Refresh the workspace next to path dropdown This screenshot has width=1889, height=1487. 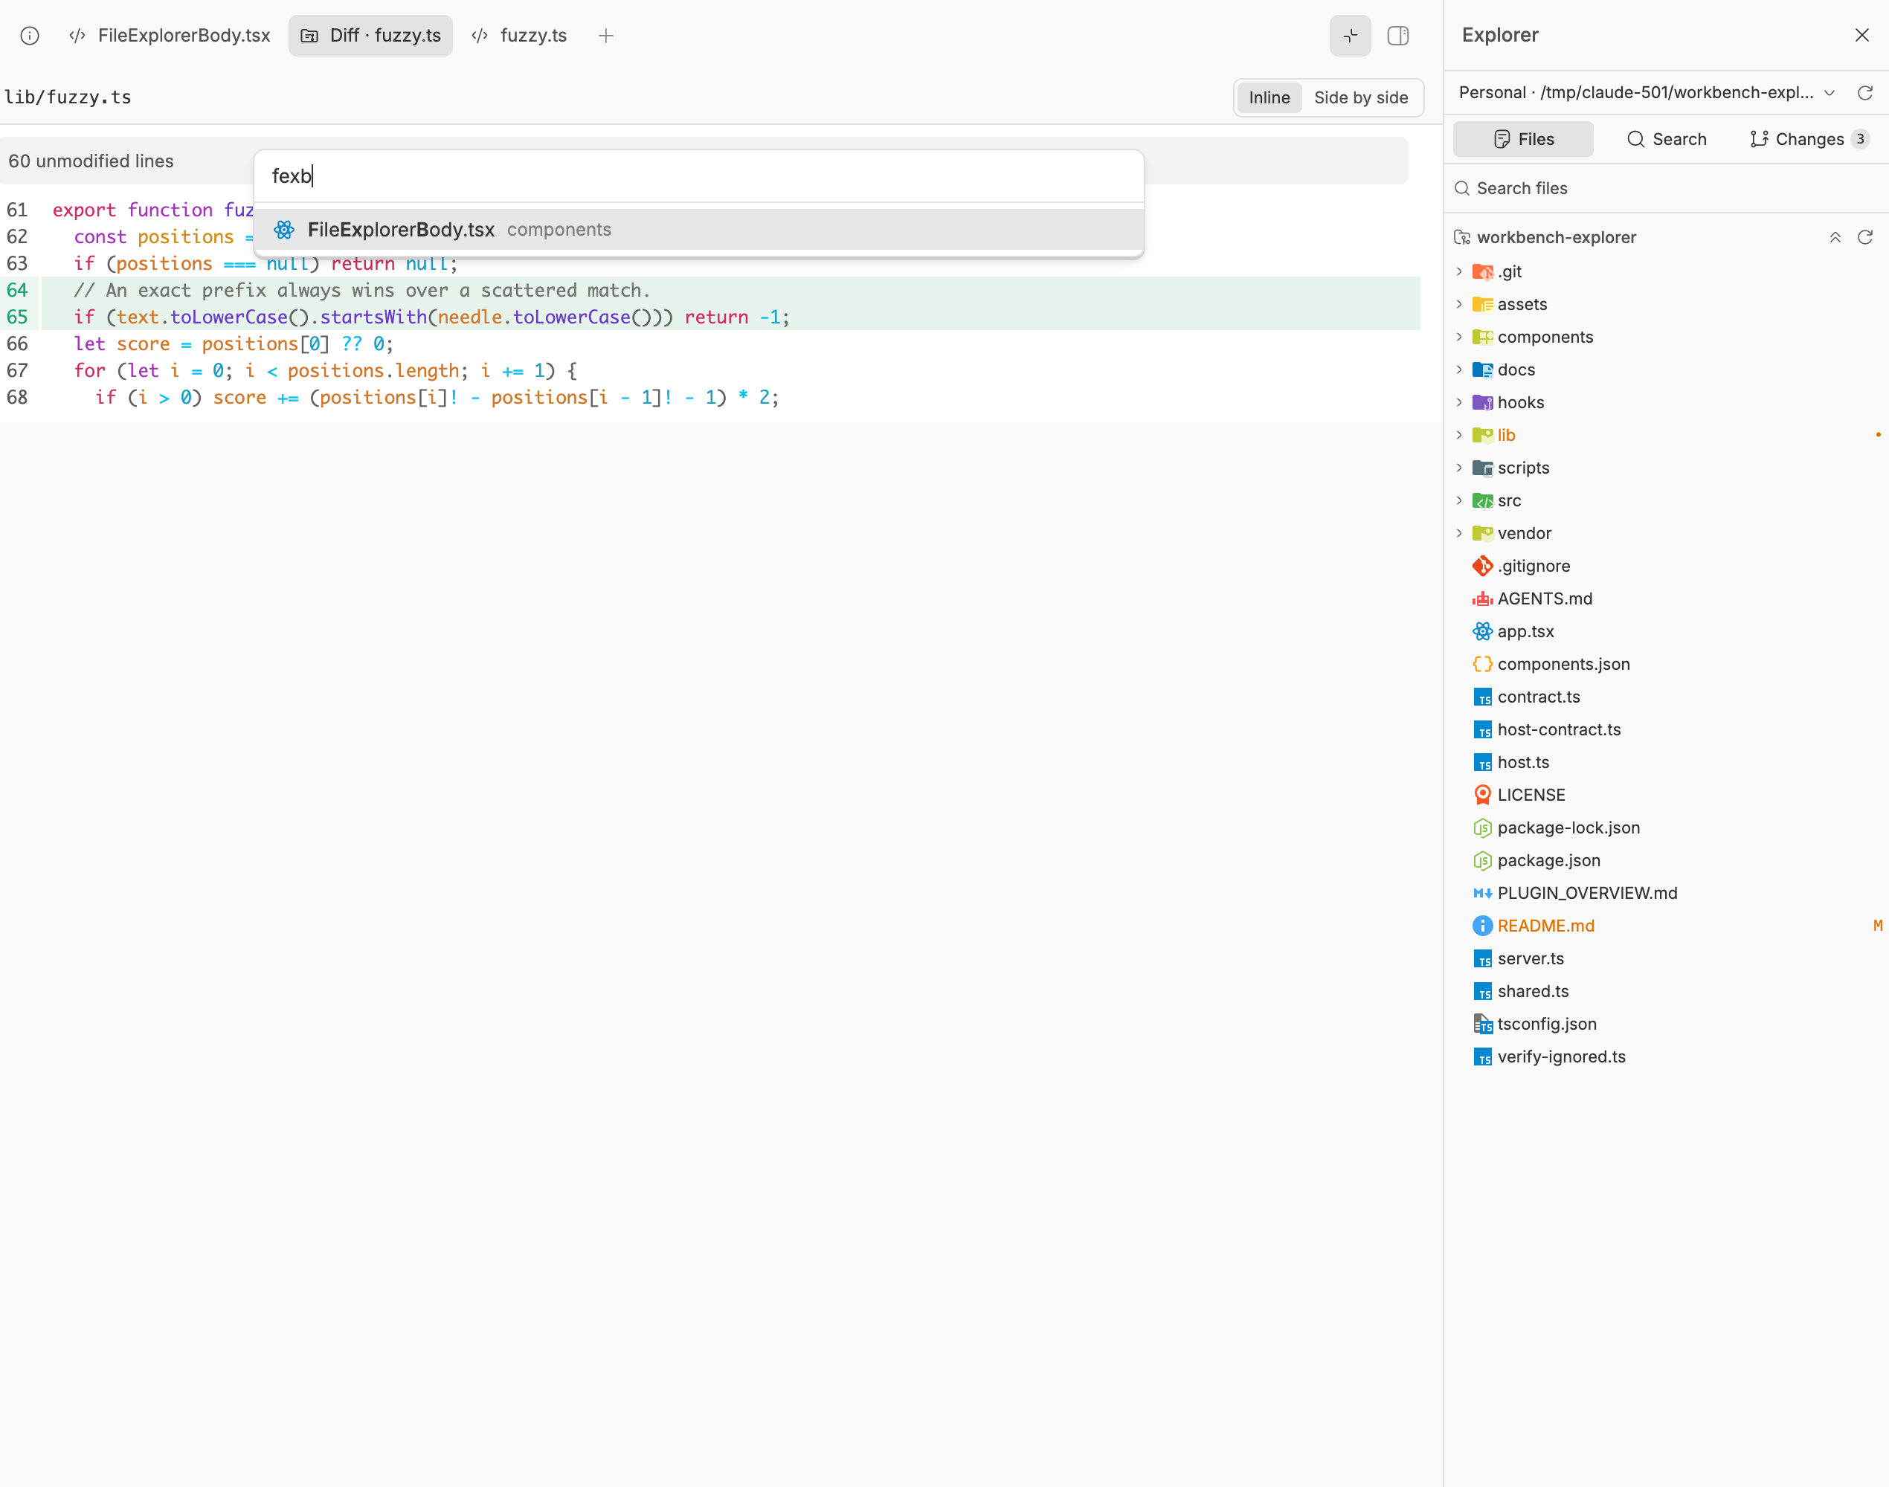[1864, 93]
